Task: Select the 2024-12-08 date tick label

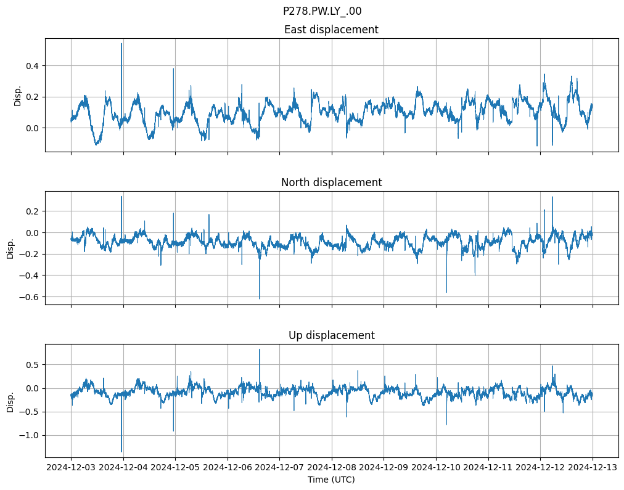Action: (332, 468)
